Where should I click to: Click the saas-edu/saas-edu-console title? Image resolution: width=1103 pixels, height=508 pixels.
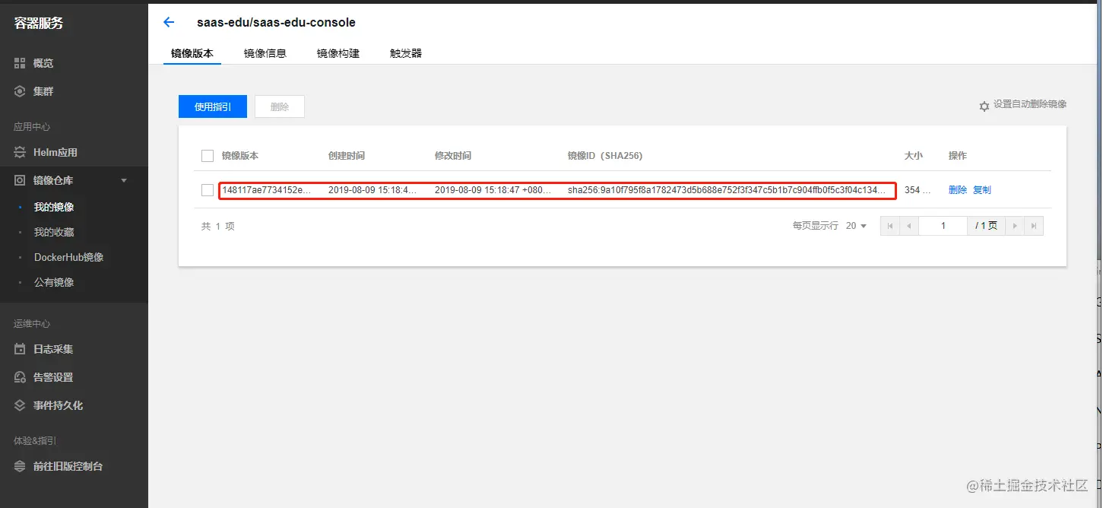pos(276,23)
